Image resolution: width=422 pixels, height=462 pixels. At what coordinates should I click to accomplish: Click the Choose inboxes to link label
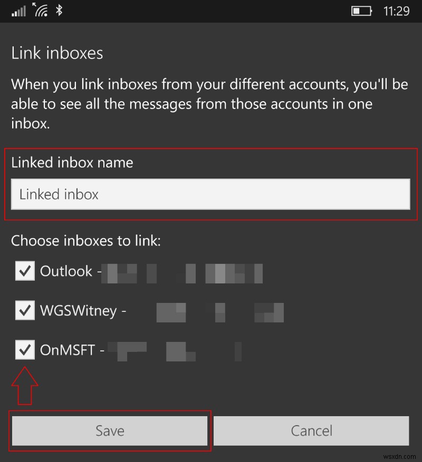tap(86, 241)
